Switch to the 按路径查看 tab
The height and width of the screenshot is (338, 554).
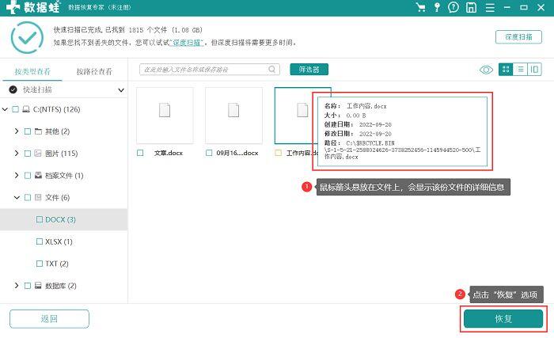(x=94, y=71)
